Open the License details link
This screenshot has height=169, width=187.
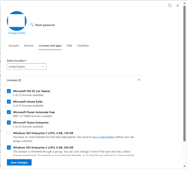coord(125,155)
